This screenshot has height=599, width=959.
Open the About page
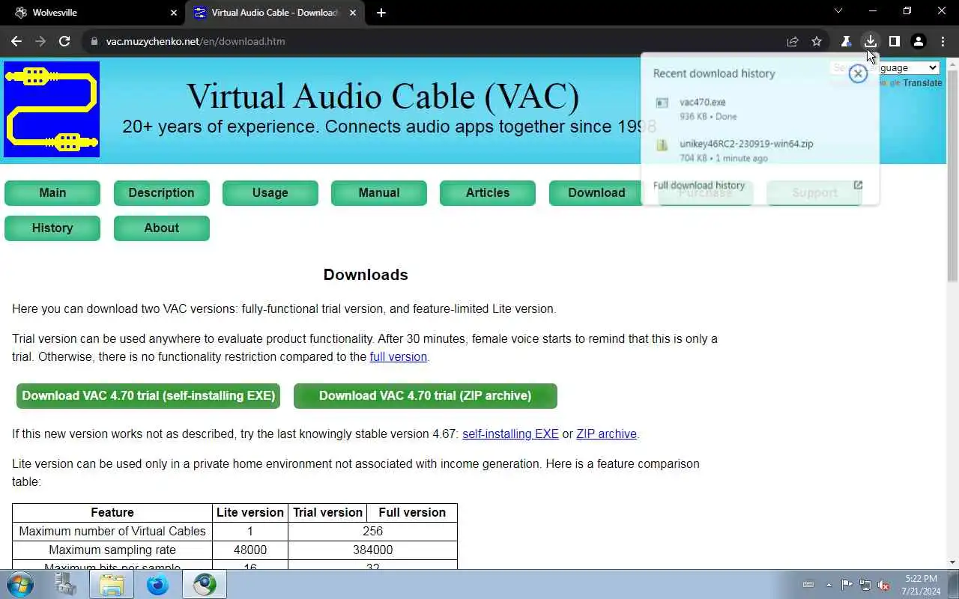point(161,228)
